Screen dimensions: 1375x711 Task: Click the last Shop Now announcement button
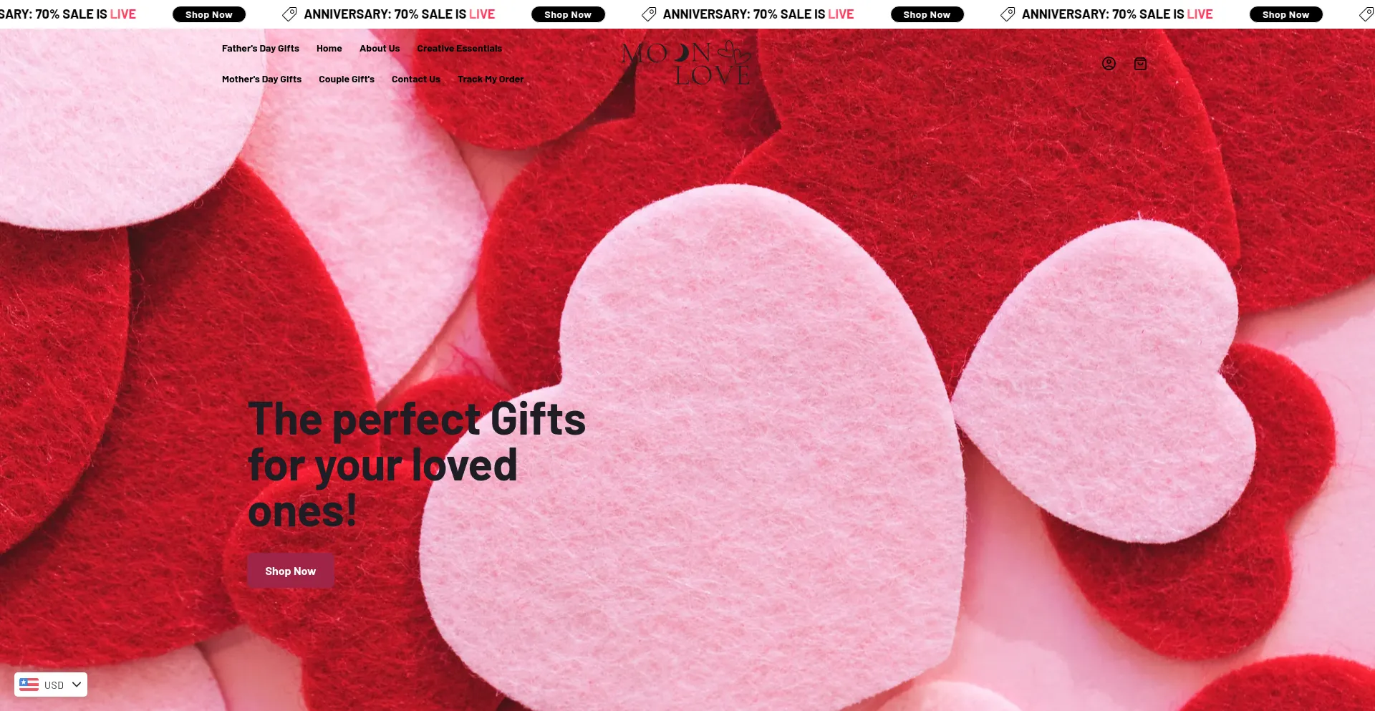click(1286, 14)
